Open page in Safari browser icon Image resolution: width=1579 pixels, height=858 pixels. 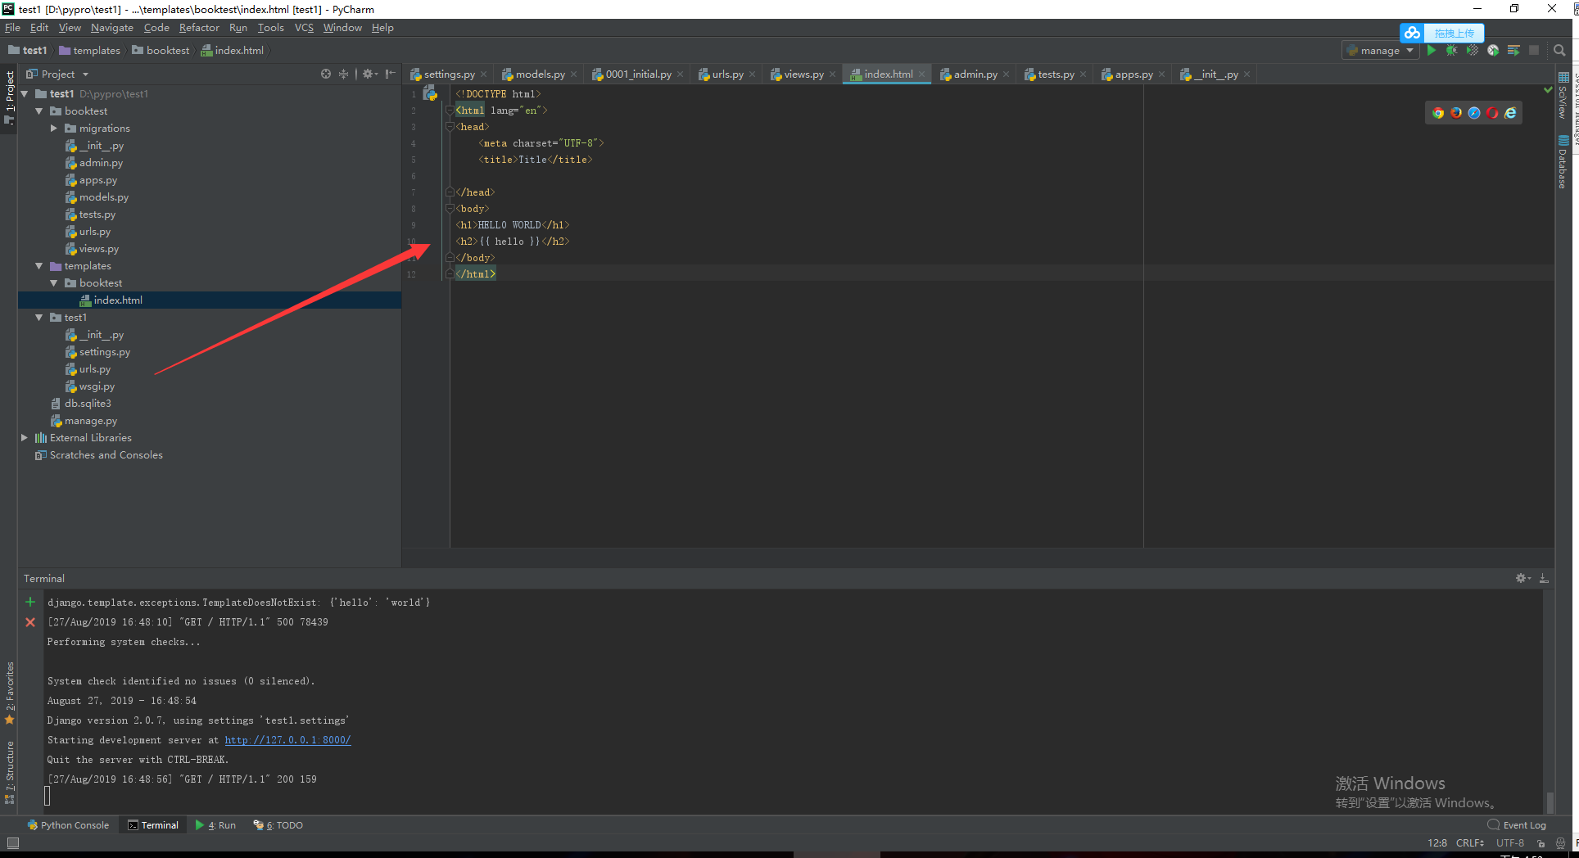pyautogui.click(x=1474, y=113)
